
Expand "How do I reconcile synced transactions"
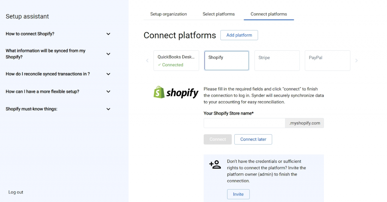tap(108, 74)
